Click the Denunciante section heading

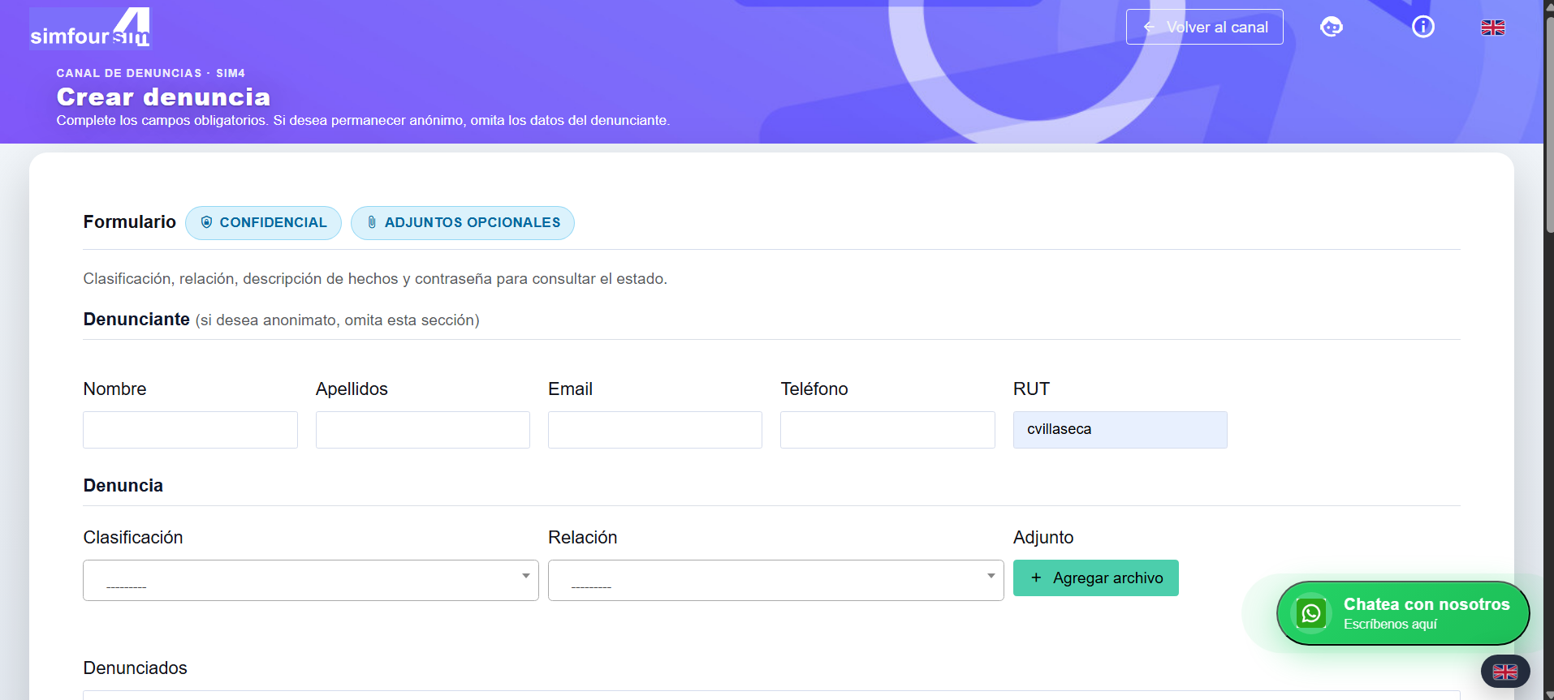coord(136,320)
